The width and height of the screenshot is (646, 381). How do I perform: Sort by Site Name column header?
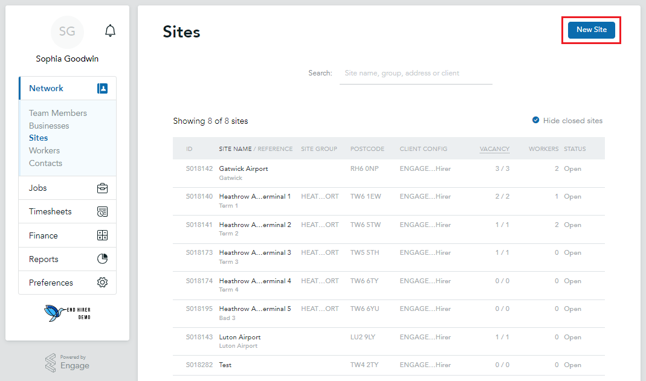tap(235, 149)
